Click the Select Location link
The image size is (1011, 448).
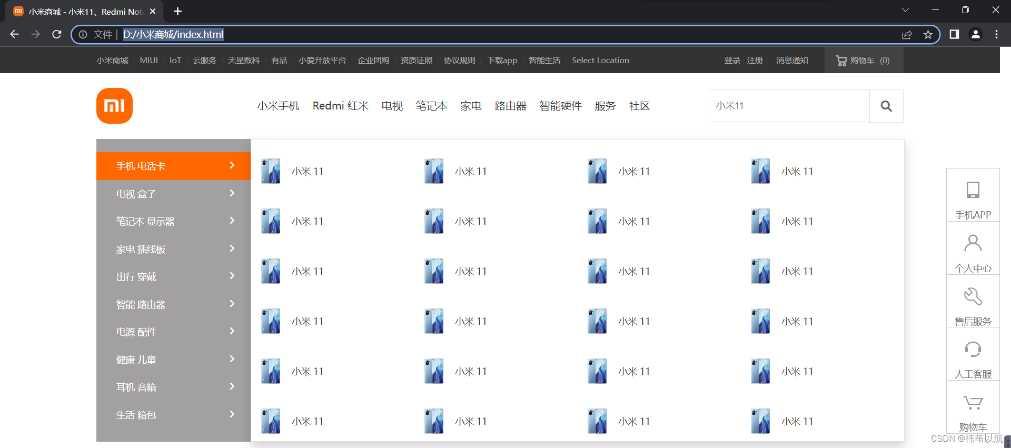[x=601, y=61]
